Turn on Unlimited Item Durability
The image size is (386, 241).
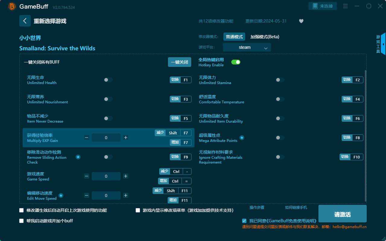(x=280, y=118)
